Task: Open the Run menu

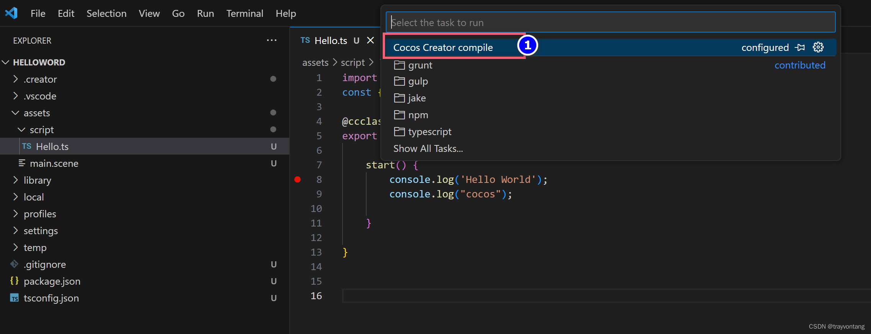Action: (206, 13)
